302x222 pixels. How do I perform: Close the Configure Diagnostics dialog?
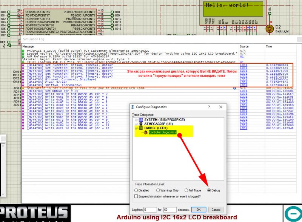[221, 107]
